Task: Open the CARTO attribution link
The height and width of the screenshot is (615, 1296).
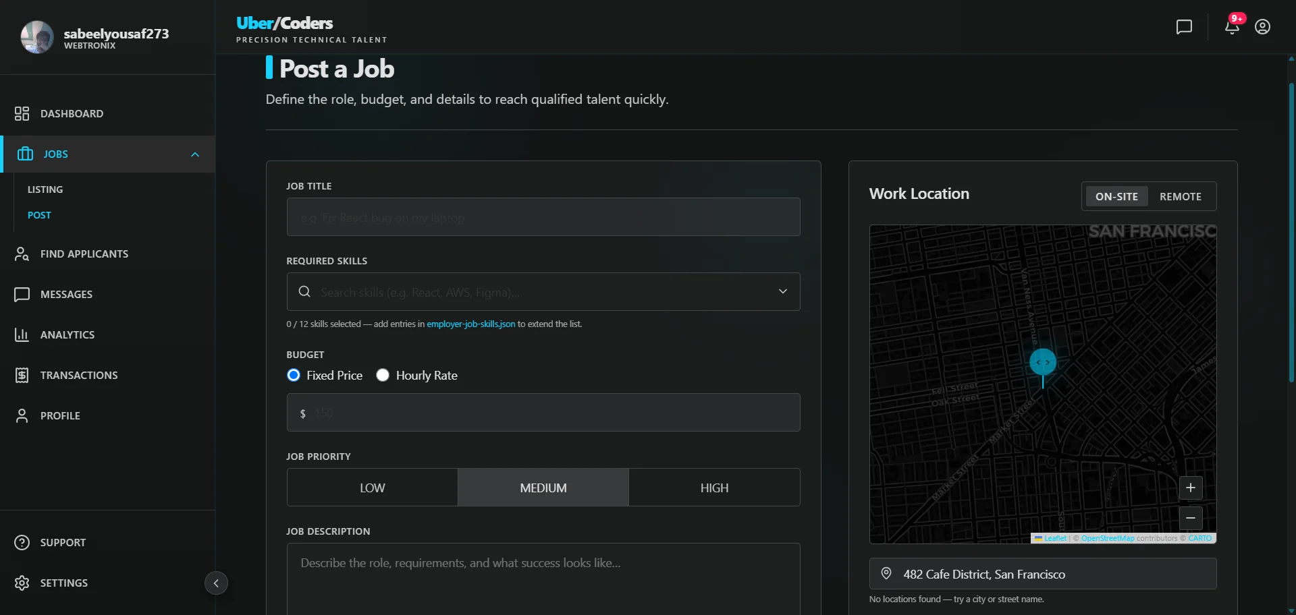Action: point(1199,538)
